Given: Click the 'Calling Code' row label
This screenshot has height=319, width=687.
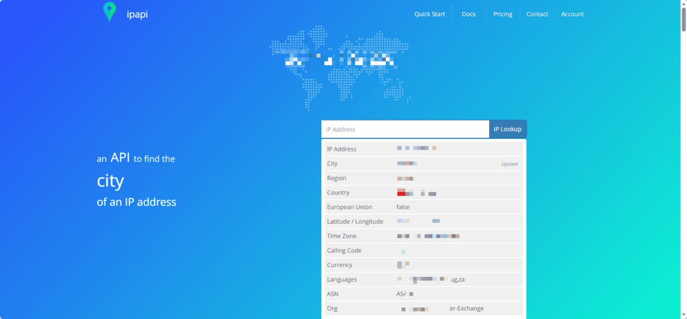Looking at the screenshot, I should click(x=344, y=251).
